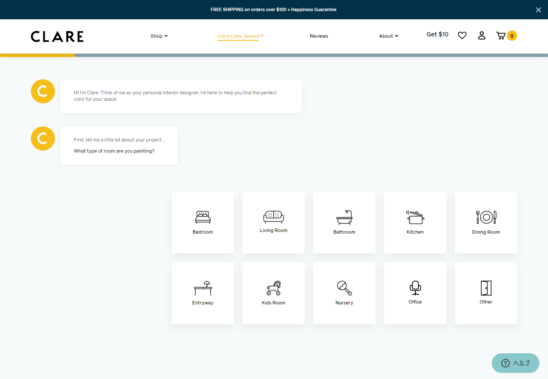Select the Bedroom bed icon
Image resolution: width=548 pixels, height=379 pixels.
203,217
